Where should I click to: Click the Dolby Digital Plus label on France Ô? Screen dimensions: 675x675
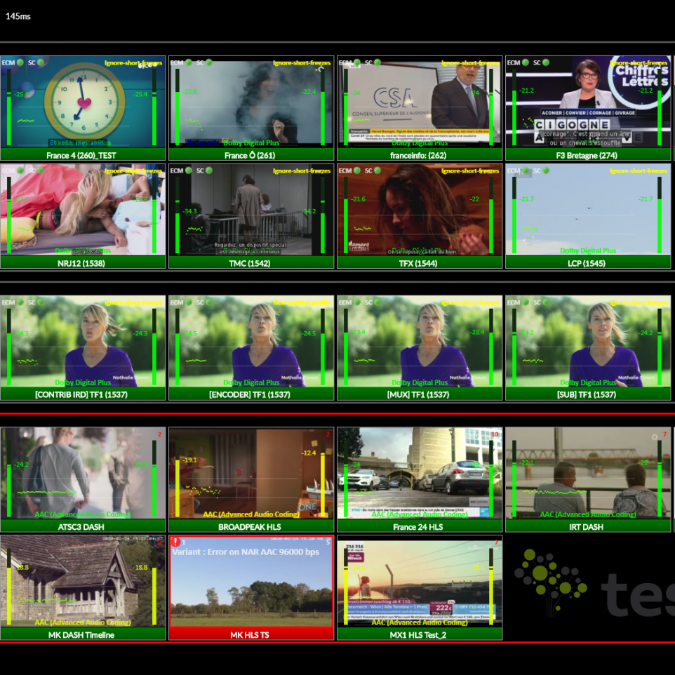251,142
